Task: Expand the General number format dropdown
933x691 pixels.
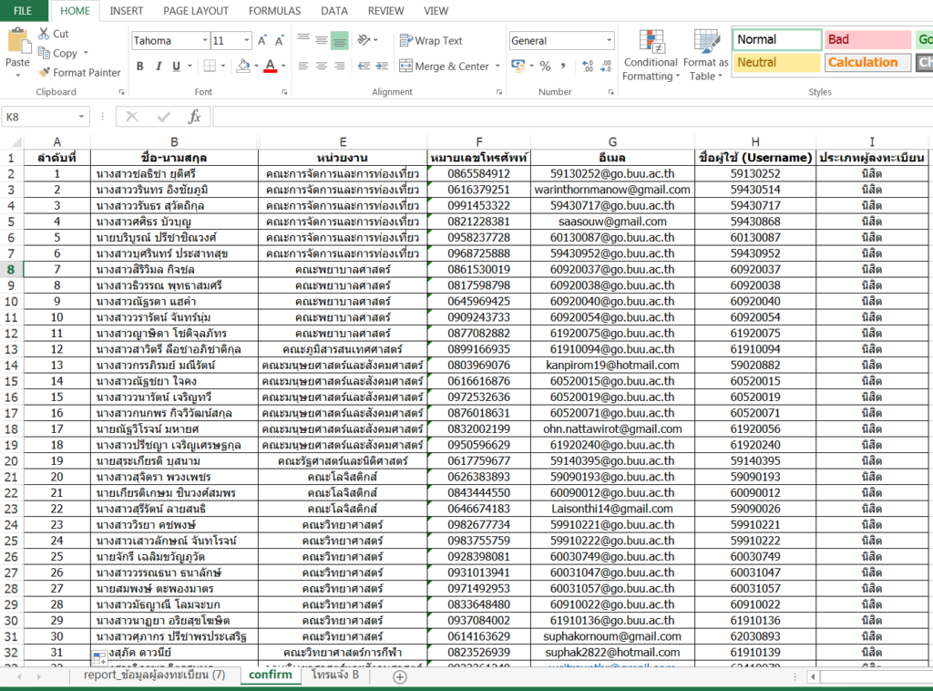Action: 609,41
